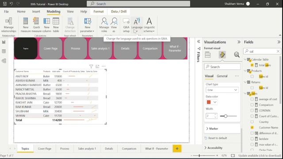The image size is (283, 159).
Task: Collapse the Filters pane arrows
Action: coord(199,42)
